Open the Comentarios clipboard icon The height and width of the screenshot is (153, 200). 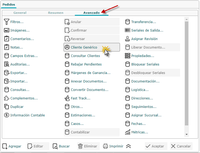point(7,39)
